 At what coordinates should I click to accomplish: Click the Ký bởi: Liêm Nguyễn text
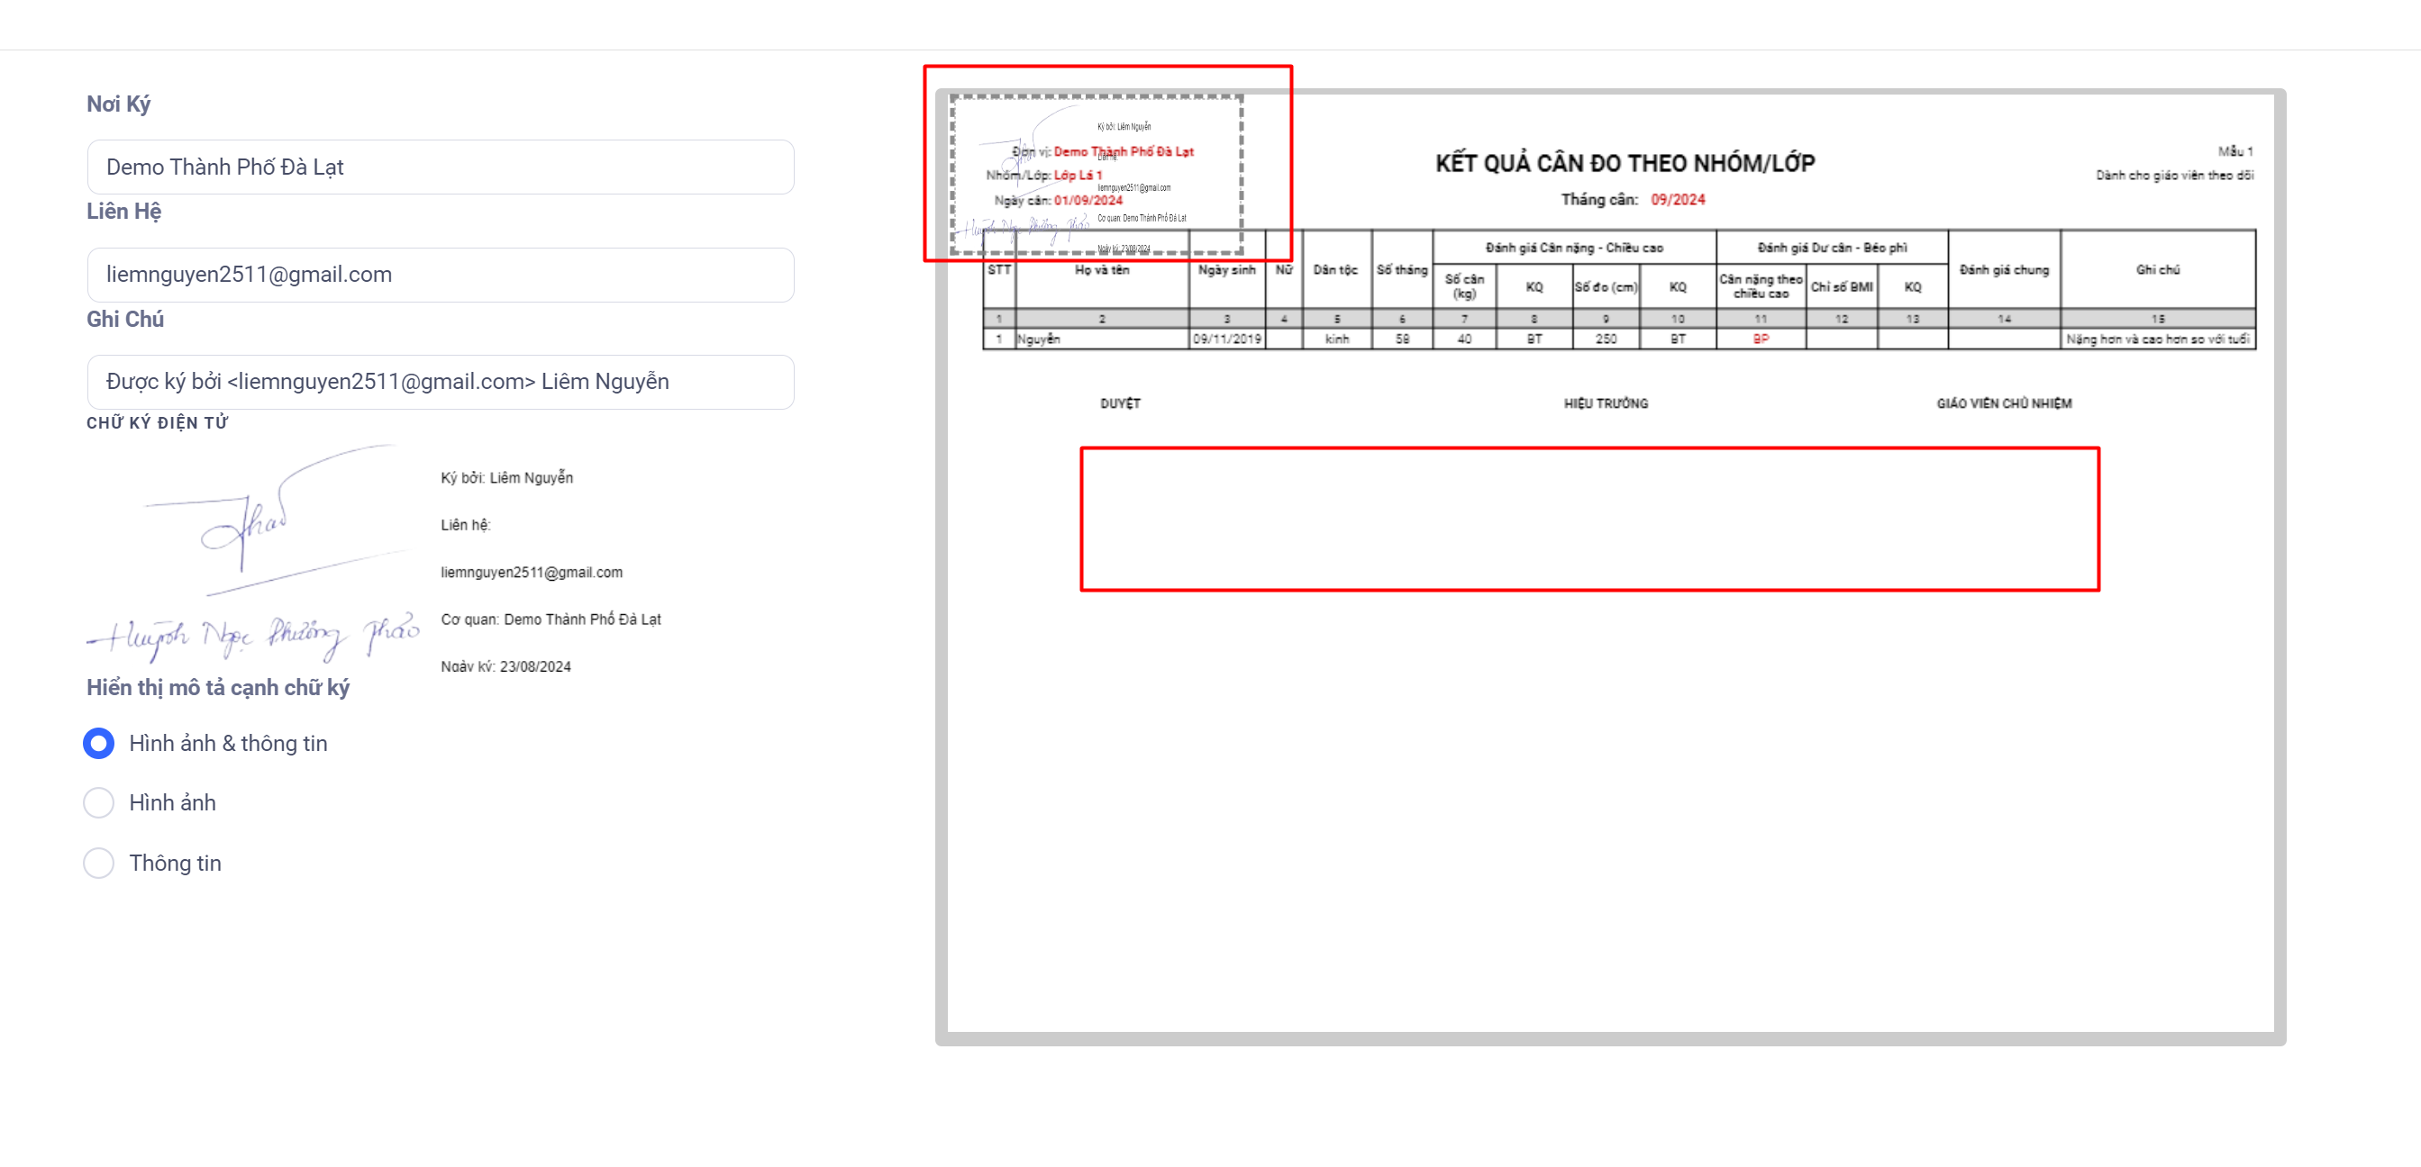point(506,477)
